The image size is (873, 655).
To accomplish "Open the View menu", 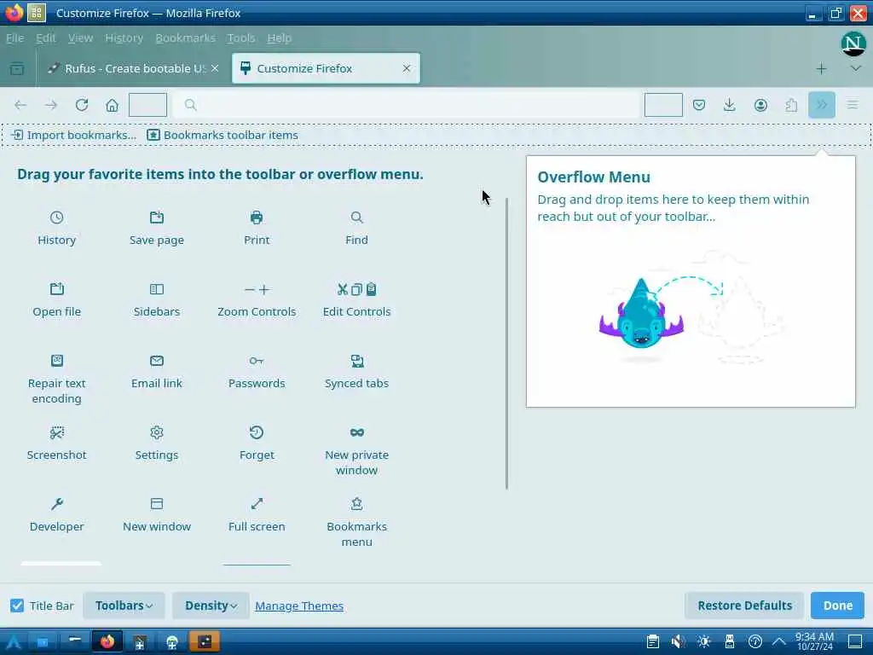I will click(x=80, y=38).
